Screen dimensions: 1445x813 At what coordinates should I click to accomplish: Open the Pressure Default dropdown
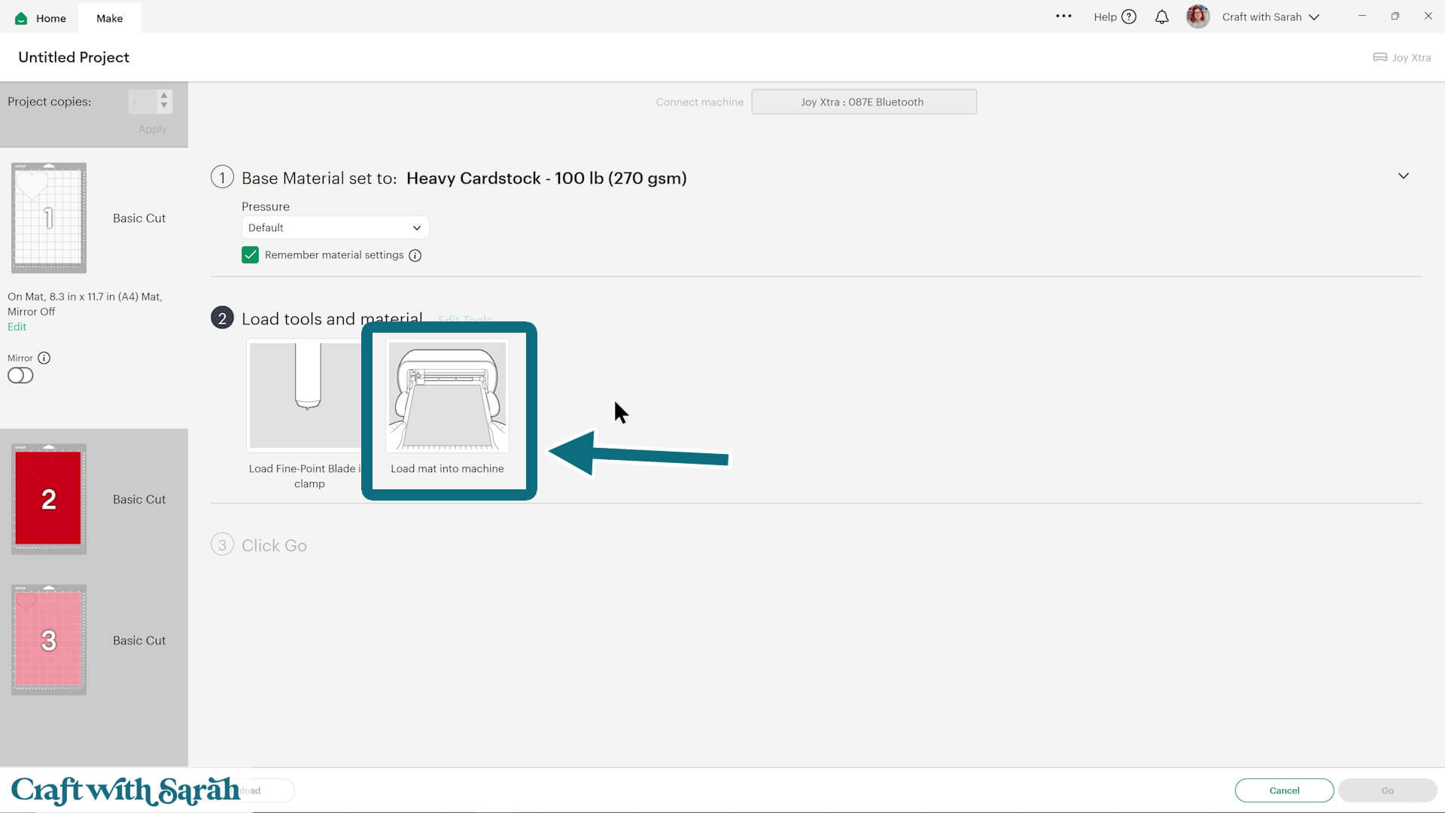pos(335,227)
